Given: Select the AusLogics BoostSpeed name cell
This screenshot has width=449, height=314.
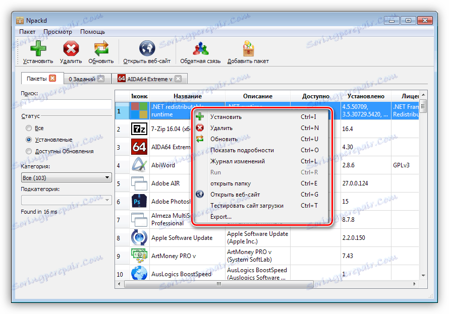Looking at the screenshot, I should (x=187, y=273).
